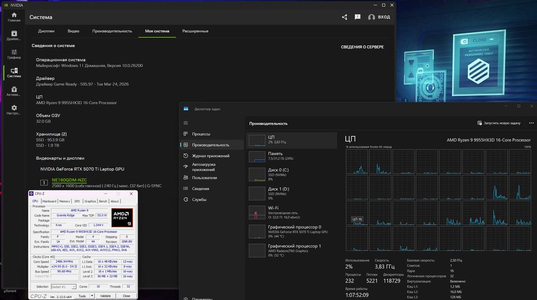Click Запустить новую задачу button
537x300 pixels.
coord(499,123)
